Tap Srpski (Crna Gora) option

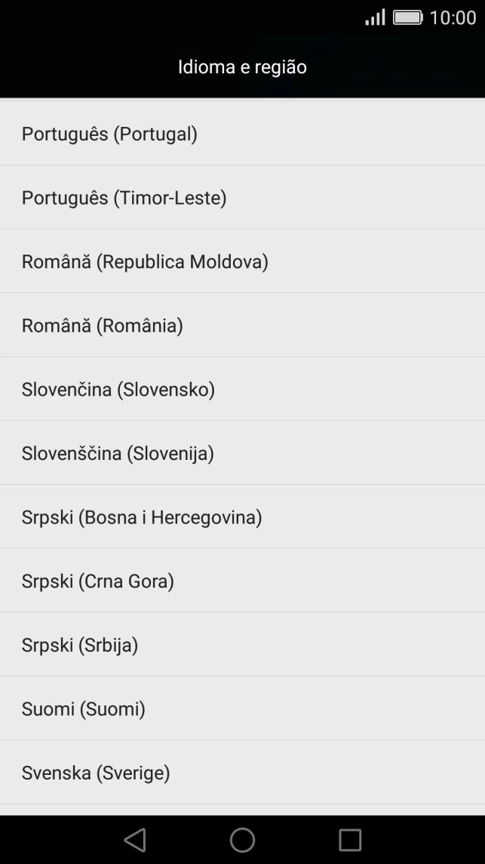point(98,582)
